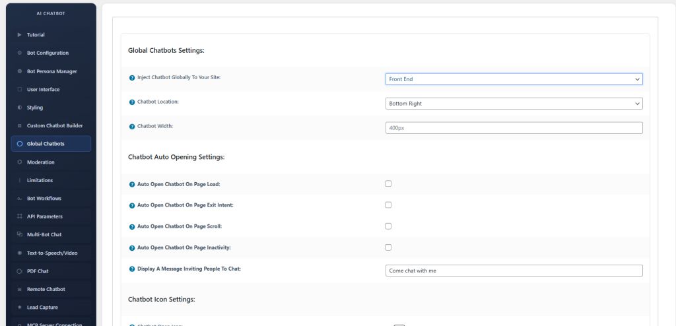676x326 pixels.
Task: Click the Moderation icon in sidebar
Action: point(20,162)
